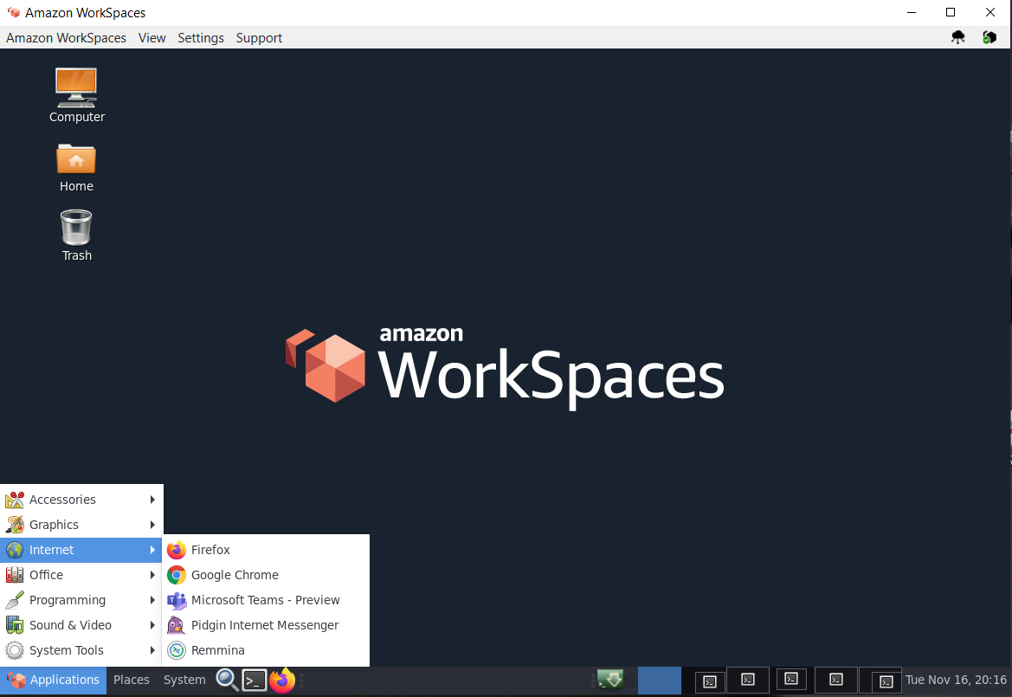Expand the System Tools submenu

pyautogui.click(x=81, y=650)
